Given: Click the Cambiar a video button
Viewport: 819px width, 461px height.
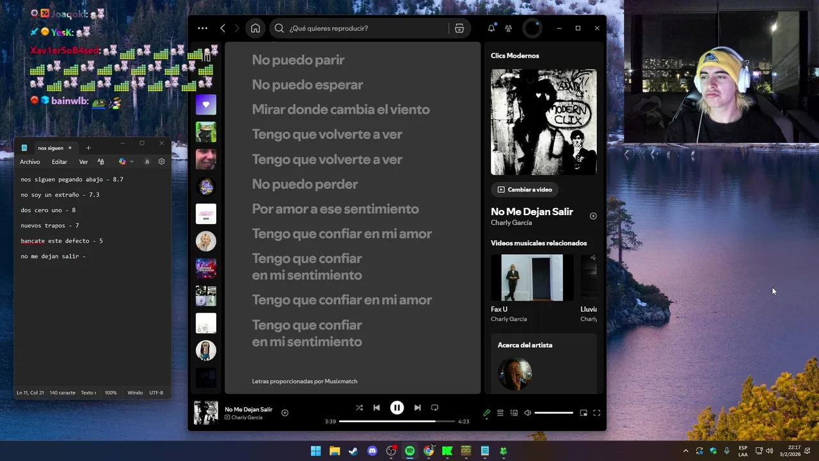Looking at the screenshot, I should pyautogui.click(x=525, y=190).
